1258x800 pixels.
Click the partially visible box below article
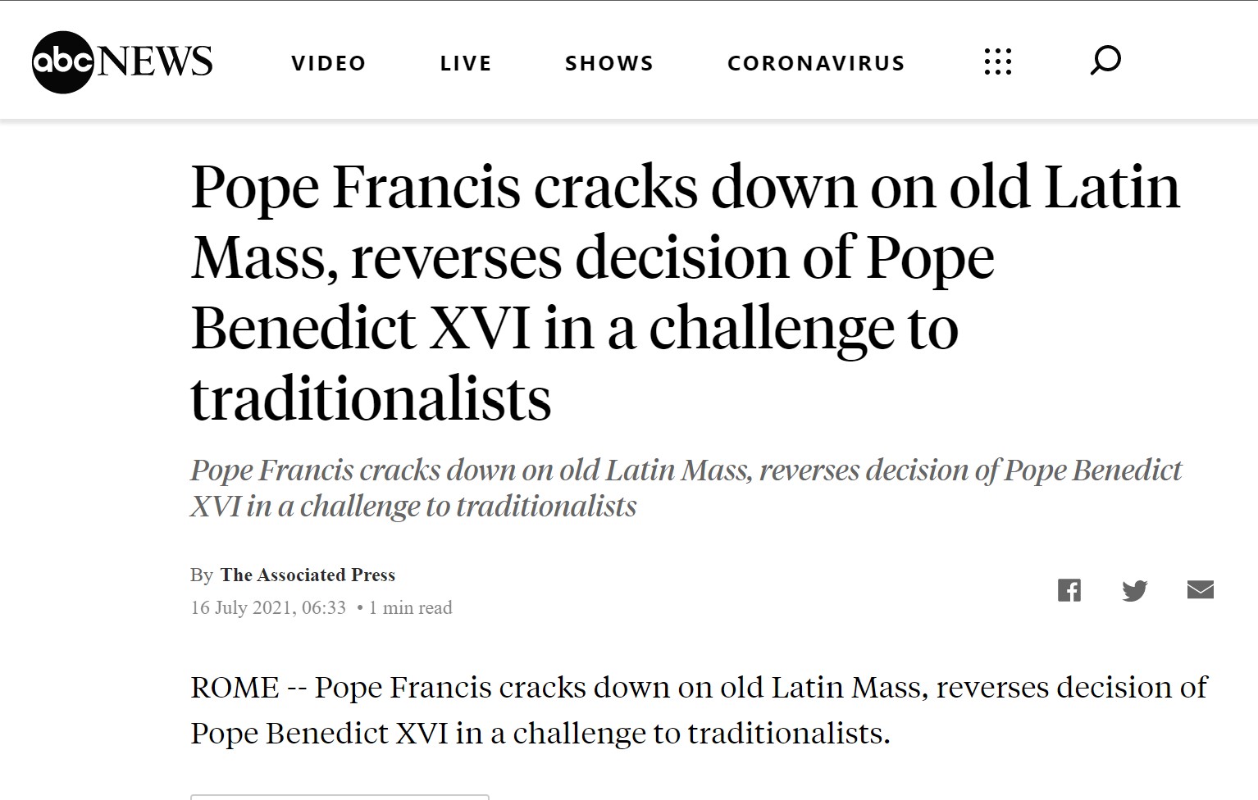pyautogui.click(x=340, y=797)
